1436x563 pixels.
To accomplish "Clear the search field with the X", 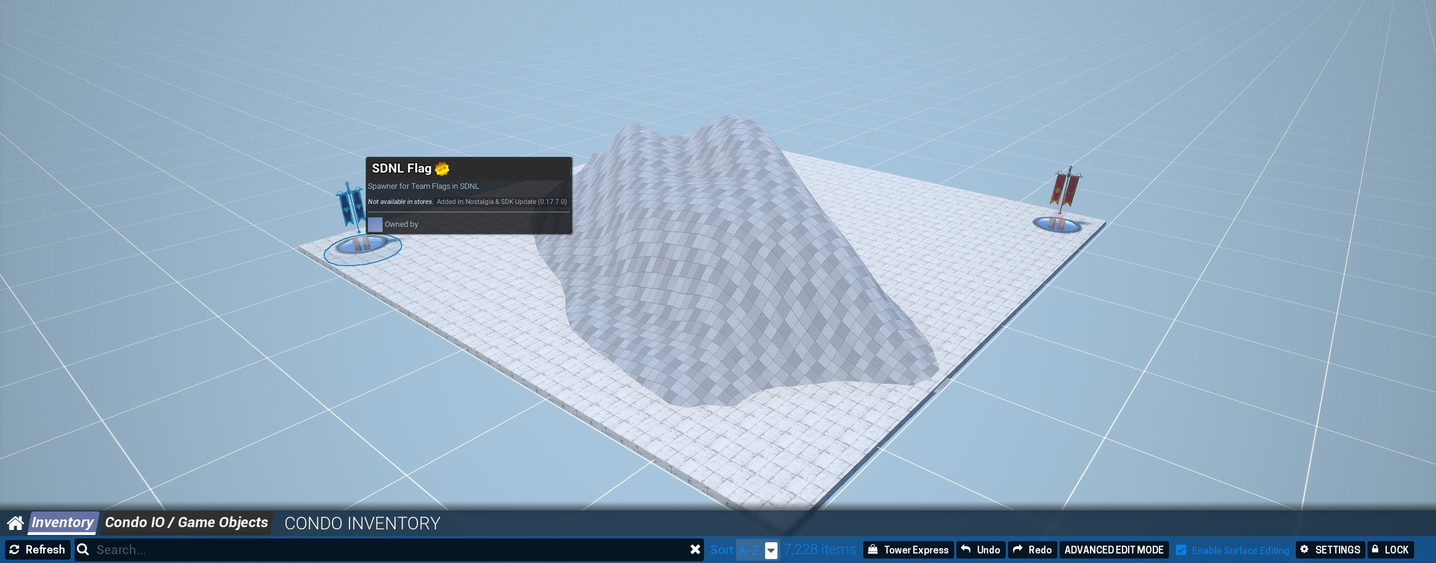I will [x=695, y=550].
